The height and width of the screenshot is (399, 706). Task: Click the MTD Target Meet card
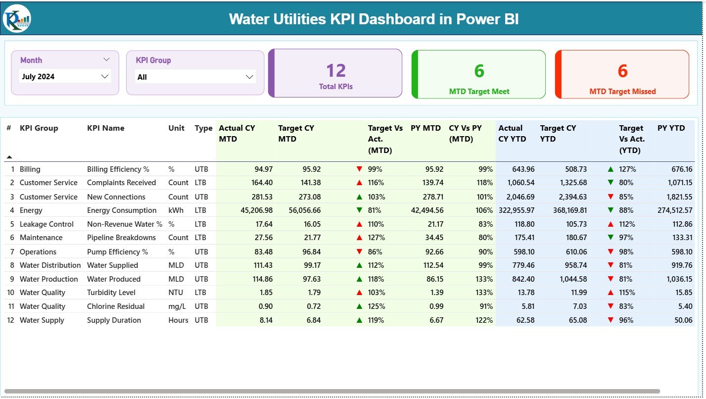(479, 74)
